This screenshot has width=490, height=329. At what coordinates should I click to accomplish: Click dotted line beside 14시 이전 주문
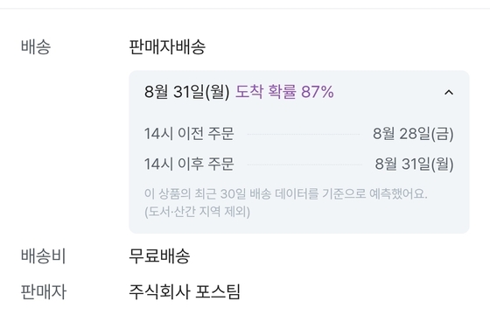coord(303,135)
